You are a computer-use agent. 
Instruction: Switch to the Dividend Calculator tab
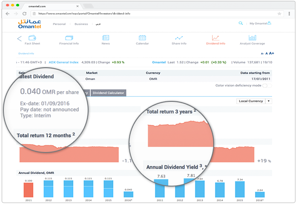pos(108,93)
